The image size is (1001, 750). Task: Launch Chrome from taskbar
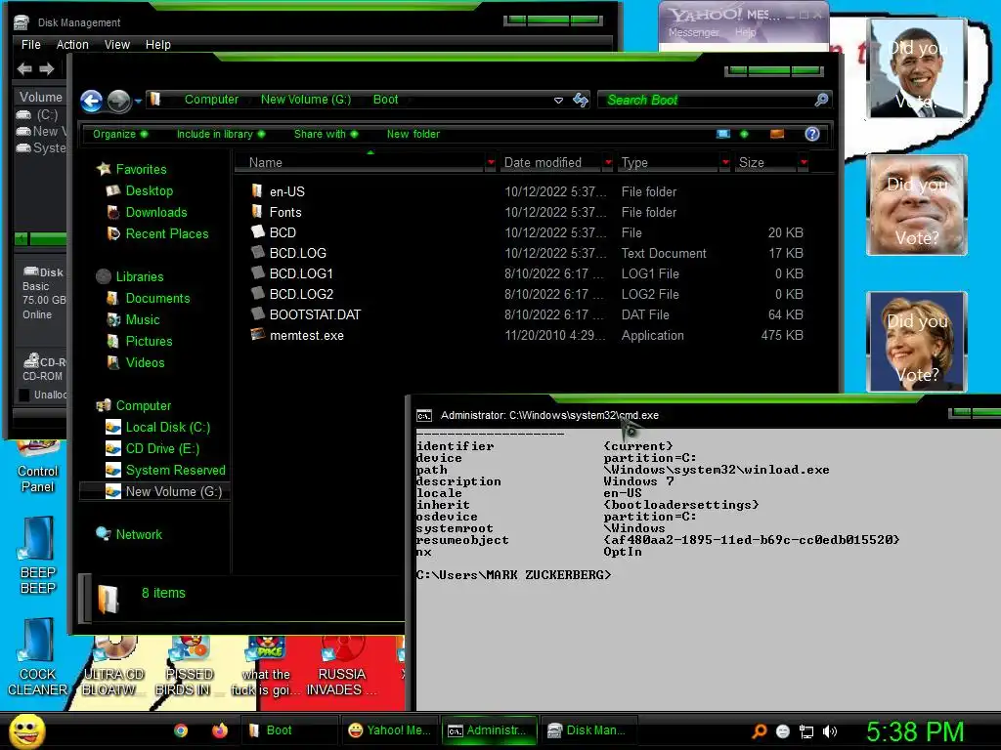coord(181,730)
